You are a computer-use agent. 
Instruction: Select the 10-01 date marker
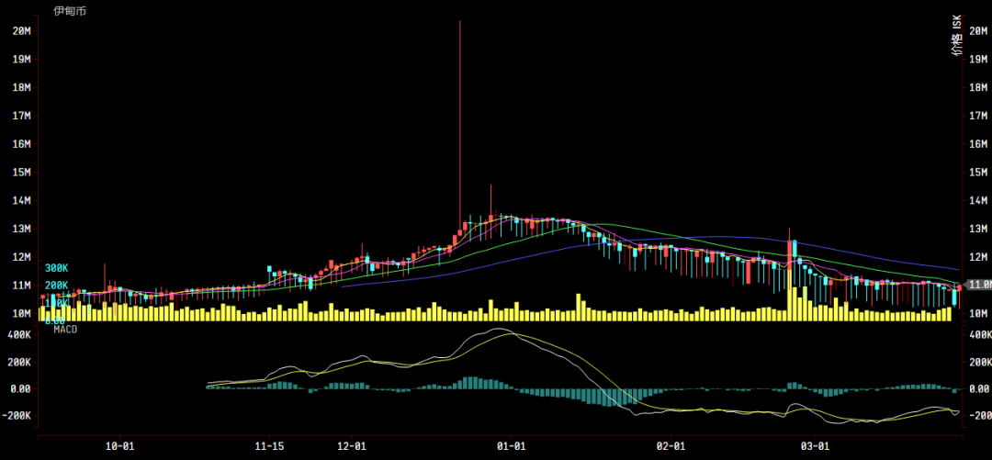click(x=120, y=446)
